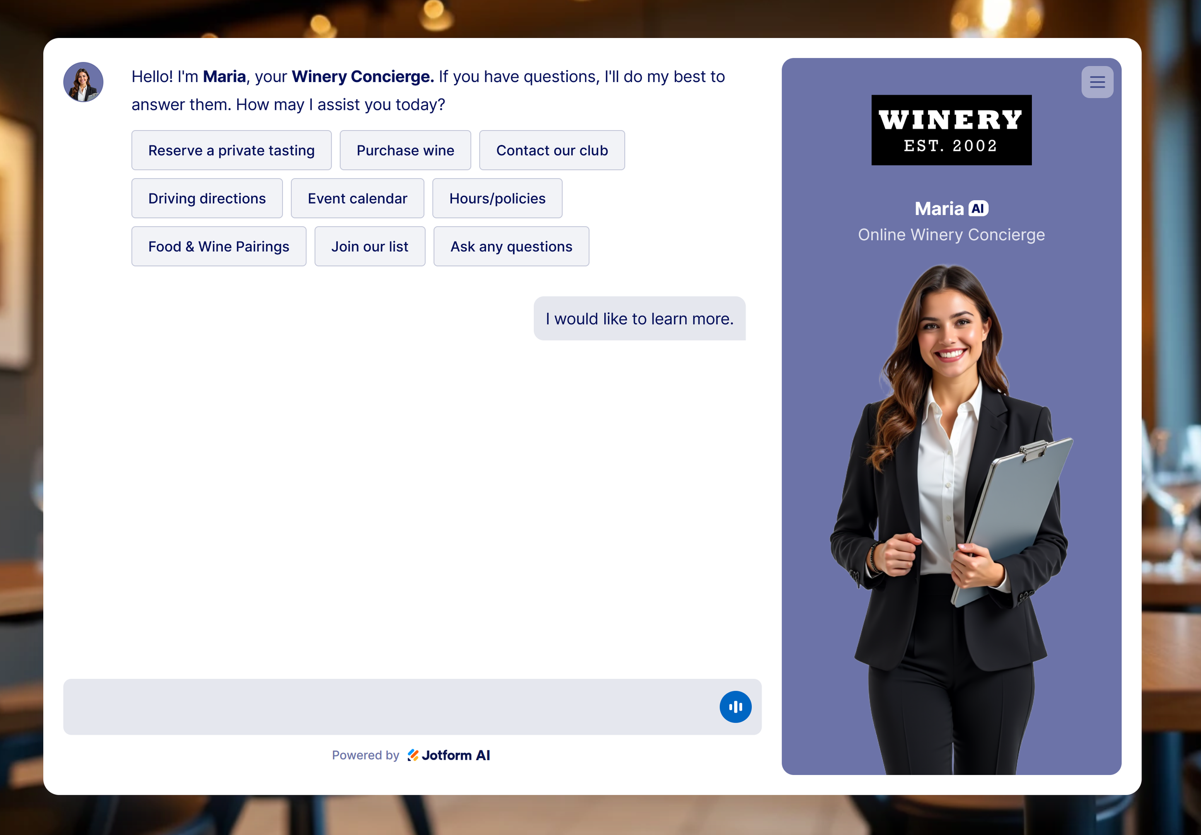Choose Food & Wine Pairings
The width and height of the screenshot is (1201, 835).
pyautogui.click(x=219, y=247)
